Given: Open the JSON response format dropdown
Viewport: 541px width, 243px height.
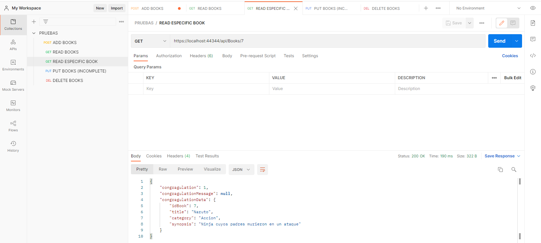Looking at the screenshot, I should point(241,170).
